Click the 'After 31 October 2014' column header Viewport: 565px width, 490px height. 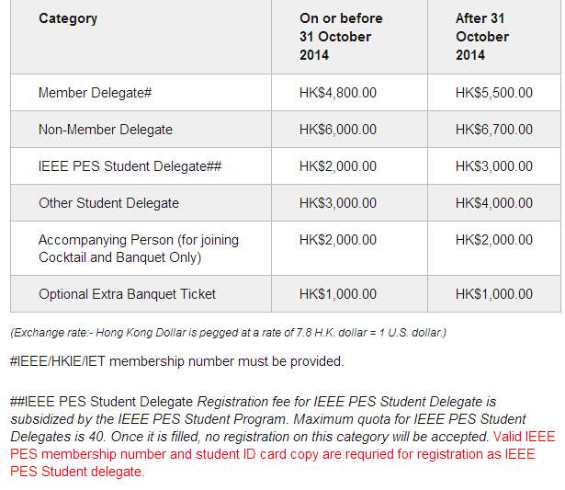(x=482, y=37)
